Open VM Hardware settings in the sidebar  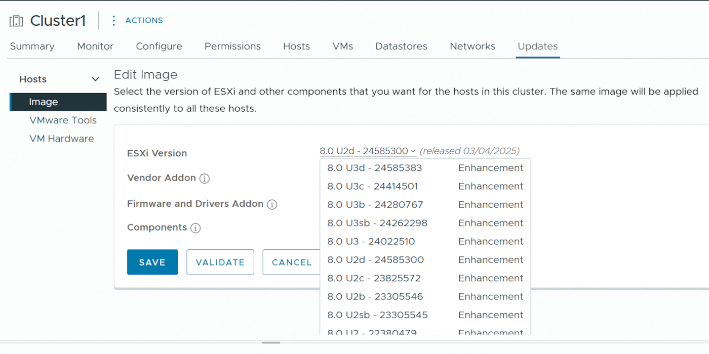tap(61, 138)
